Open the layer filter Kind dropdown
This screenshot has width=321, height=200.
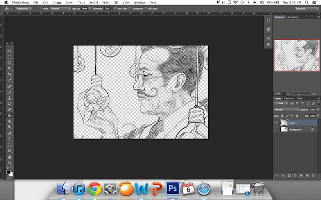pyautogui.click(x=281, y=103)
